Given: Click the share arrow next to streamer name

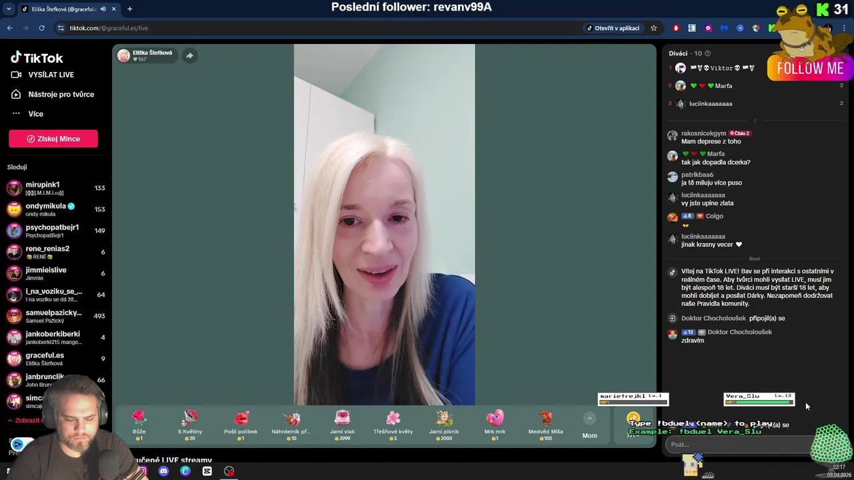Looking at the screenshot, I should 189,55.
